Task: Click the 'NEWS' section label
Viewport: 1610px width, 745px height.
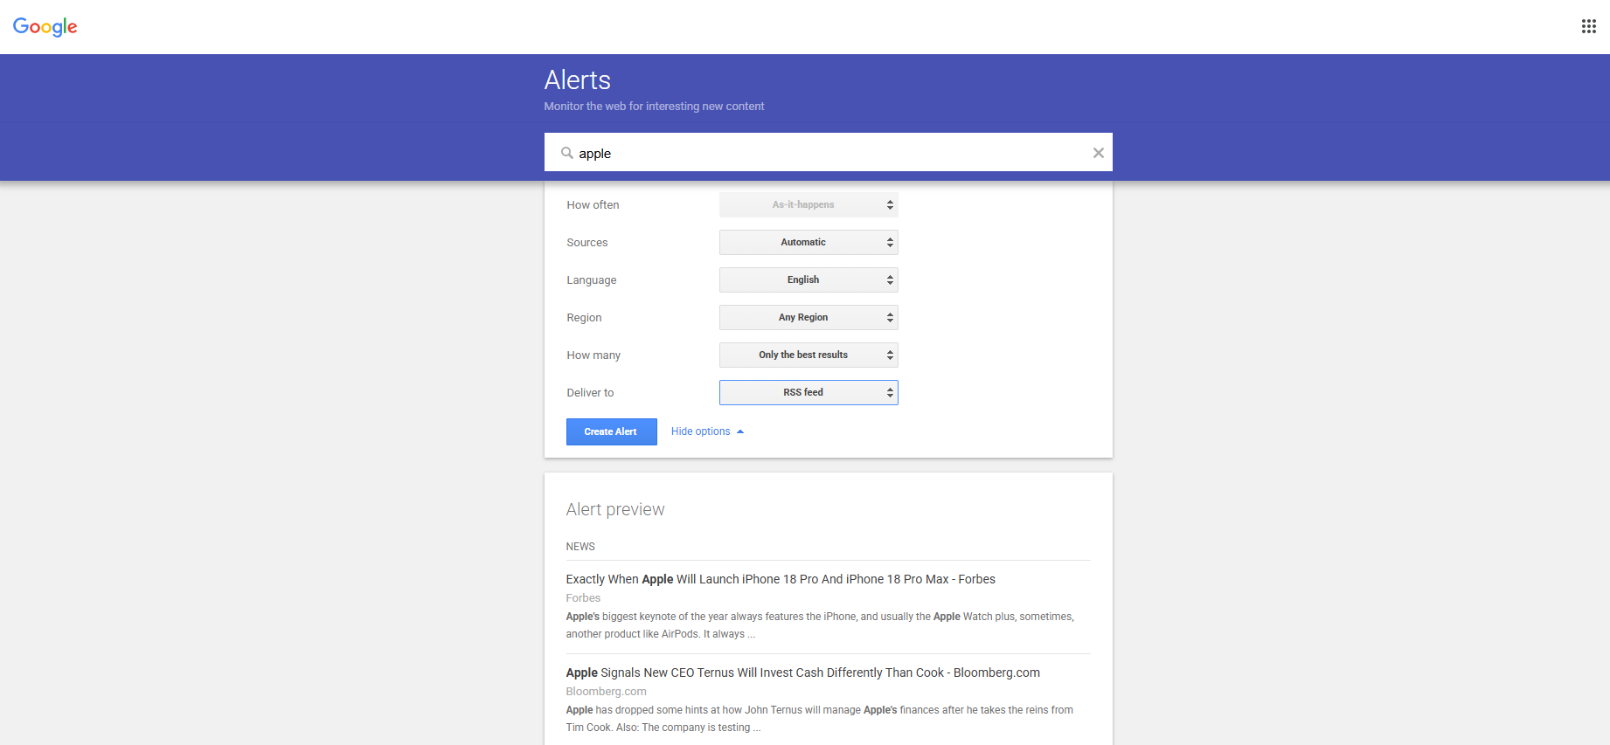Action: tap(580, 547)
